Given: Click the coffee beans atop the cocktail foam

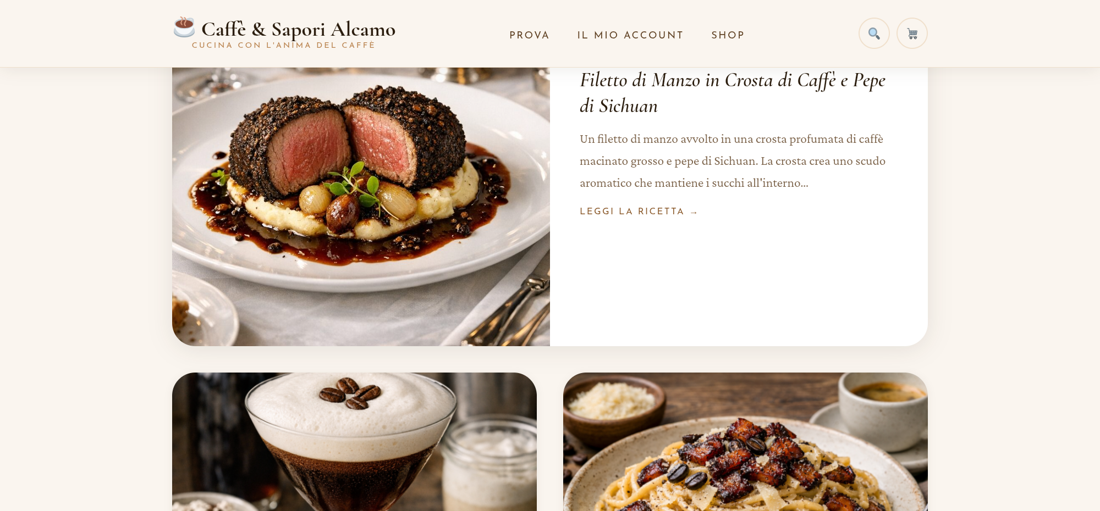Looking at the screenshot, I should [349, 393].
